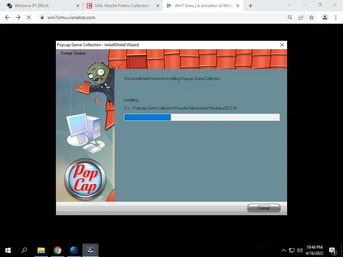The width and height of the screenshot is (343, 257).
Task: Close the Win7 Simu tab
Action: coord(238,6)
